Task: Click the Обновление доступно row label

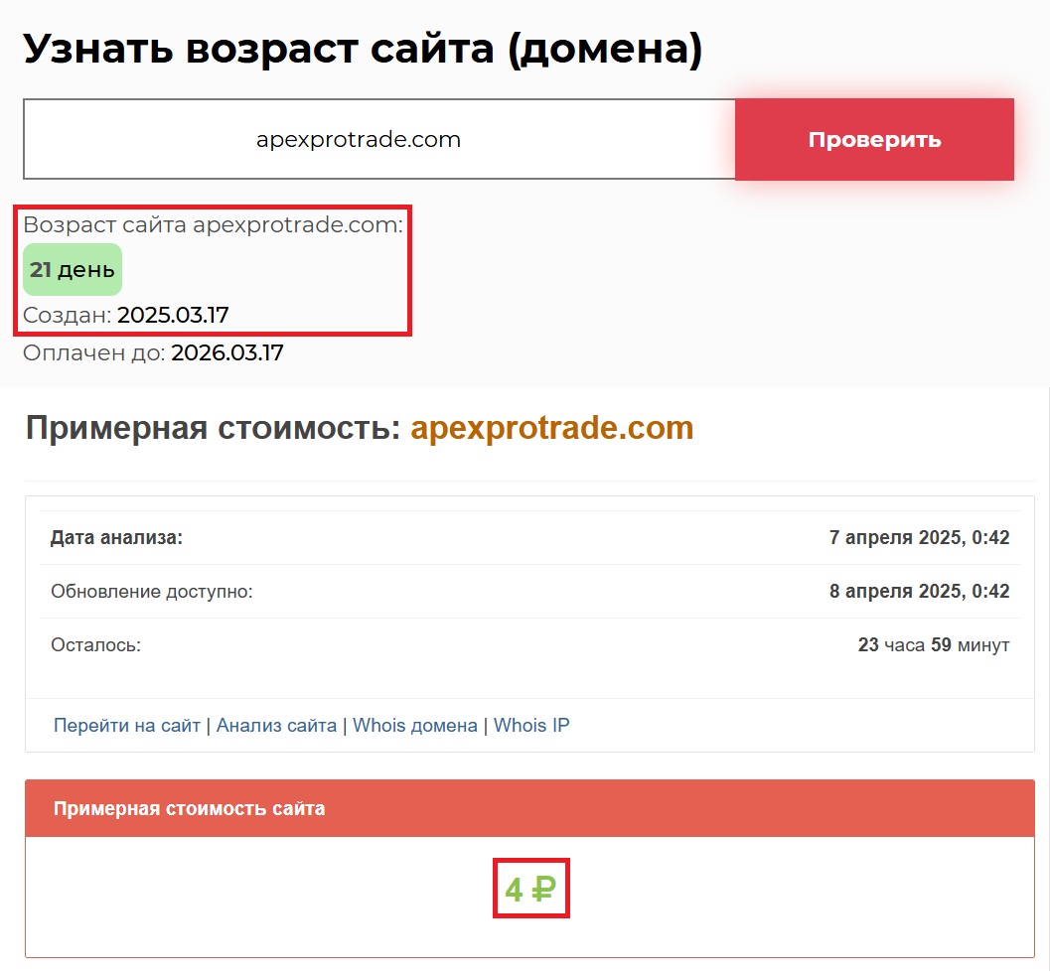Action: coord(152,592)
